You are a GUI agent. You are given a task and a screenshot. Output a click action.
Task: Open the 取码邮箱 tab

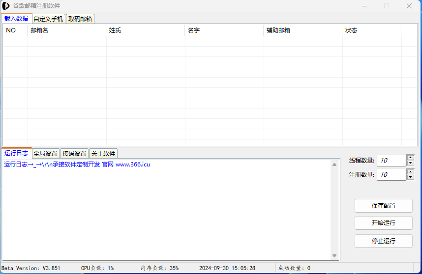click(80, 19)
